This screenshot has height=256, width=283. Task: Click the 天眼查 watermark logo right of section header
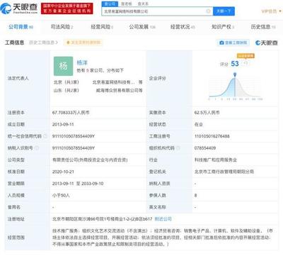[267, 43]
